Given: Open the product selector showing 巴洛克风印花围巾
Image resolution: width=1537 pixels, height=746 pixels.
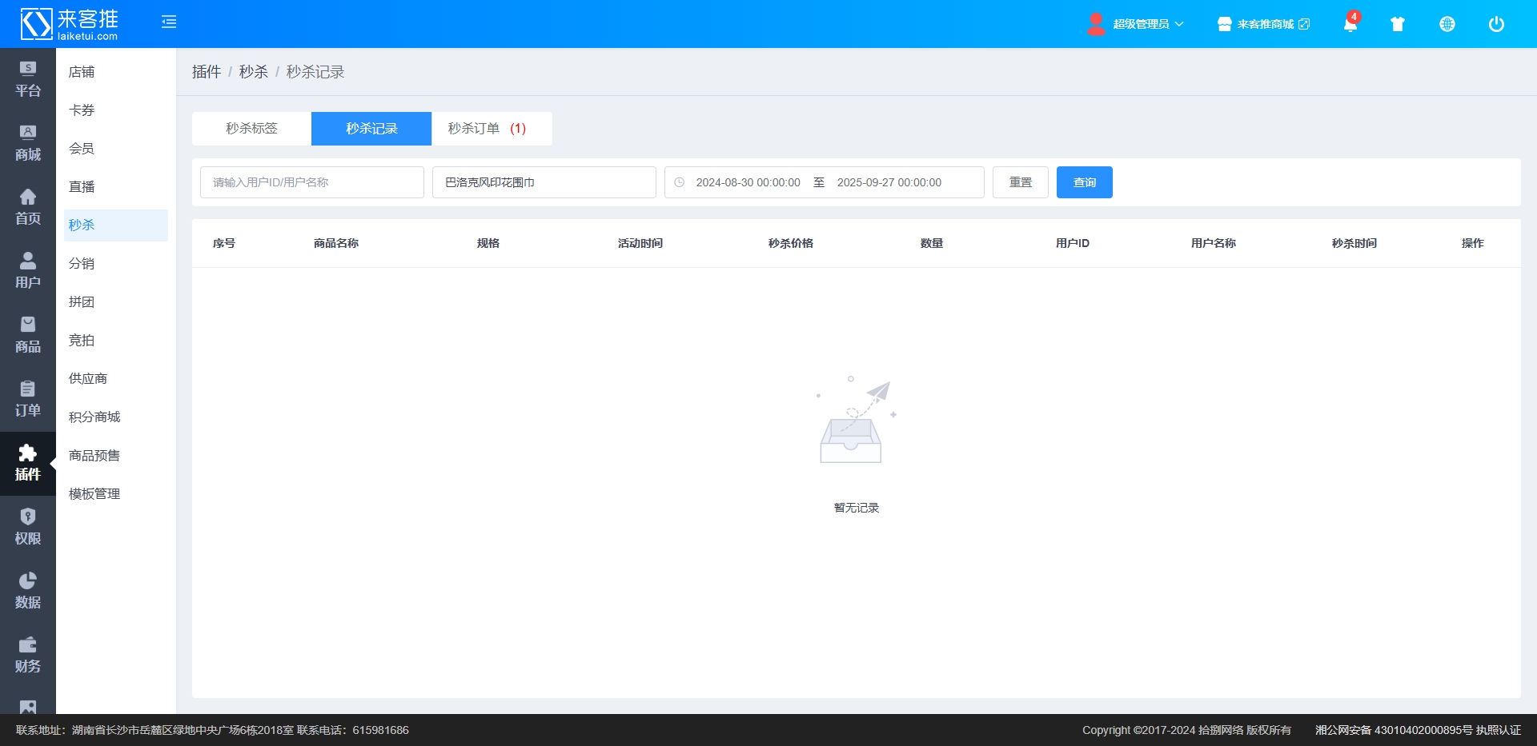Looking at the screenshot, I should 544,182.
